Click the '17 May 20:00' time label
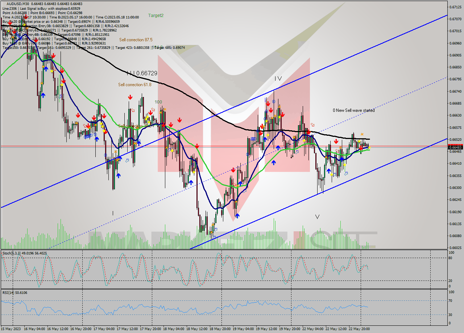 tap(150, 329)
